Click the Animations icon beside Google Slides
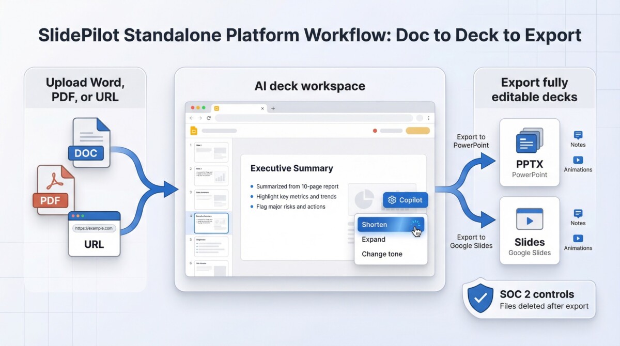Viewport: 620px width, 346px height. (x=578, y=238)
